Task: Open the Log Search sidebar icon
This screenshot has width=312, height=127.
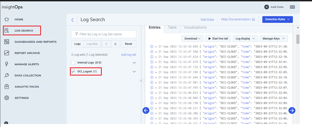Action: 7,31
